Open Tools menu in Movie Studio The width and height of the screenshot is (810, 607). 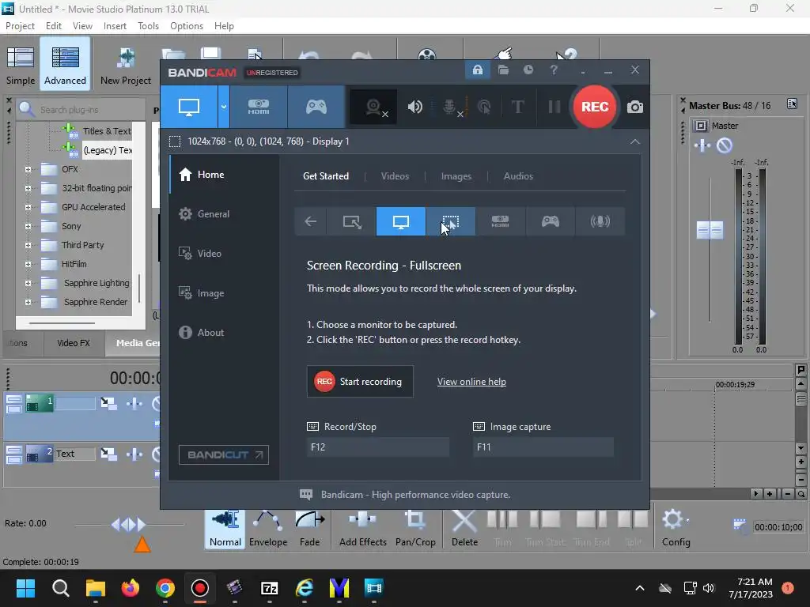click(148, 26)
